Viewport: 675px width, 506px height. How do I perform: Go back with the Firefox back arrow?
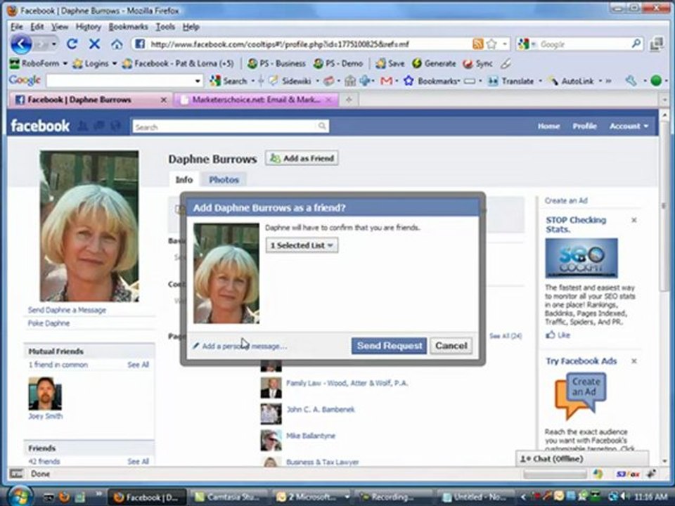[x=21, y=44]
